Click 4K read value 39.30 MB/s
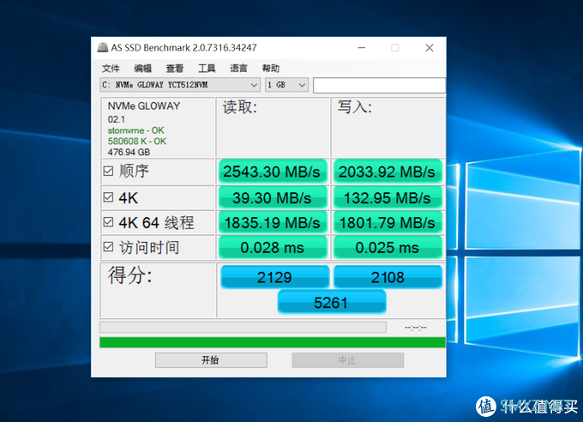The height and width of the screenshot is (422, 583). [x=273, y=197]
